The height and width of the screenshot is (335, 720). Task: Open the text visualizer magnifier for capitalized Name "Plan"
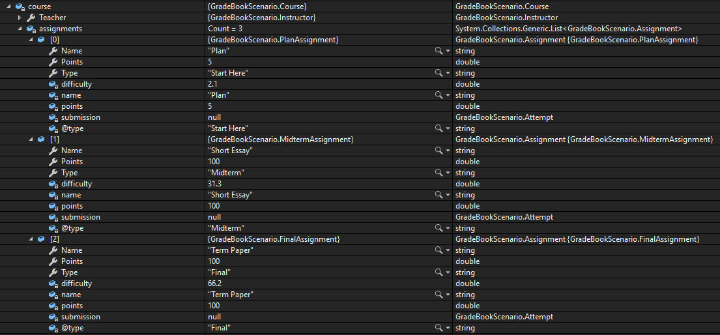pyautogui.click(x=439, y=51)
